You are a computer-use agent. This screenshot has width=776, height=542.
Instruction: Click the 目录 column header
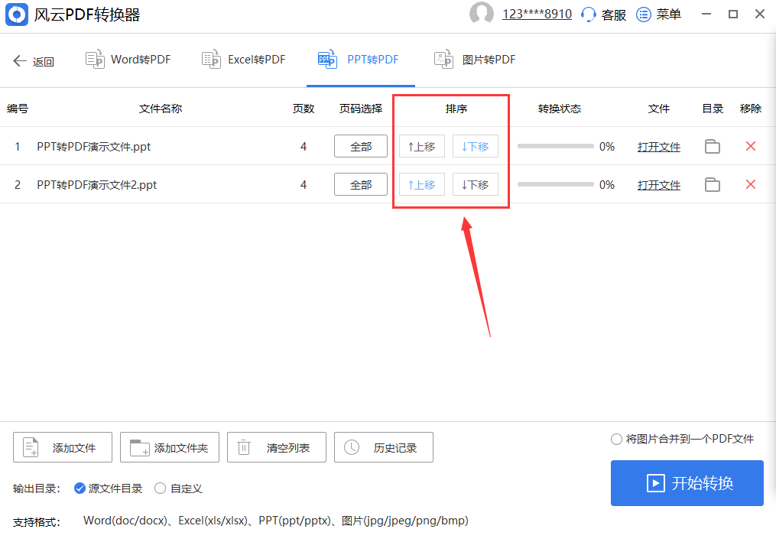coord(713,109)
